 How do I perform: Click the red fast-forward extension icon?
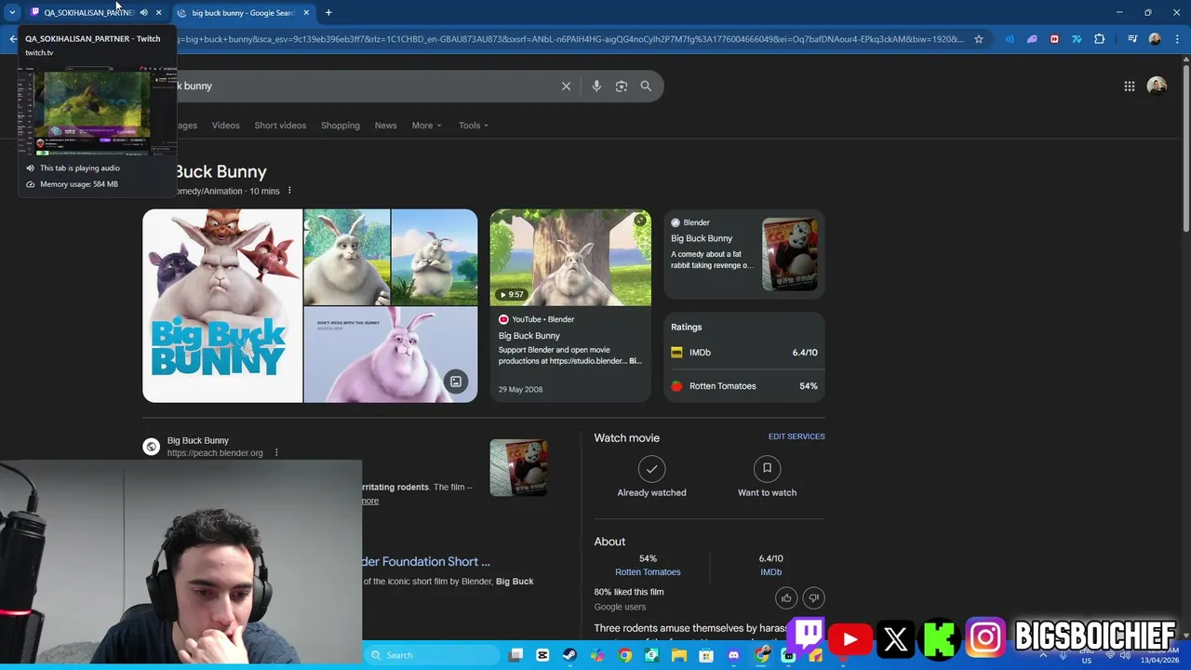[x=1054, y=39]
